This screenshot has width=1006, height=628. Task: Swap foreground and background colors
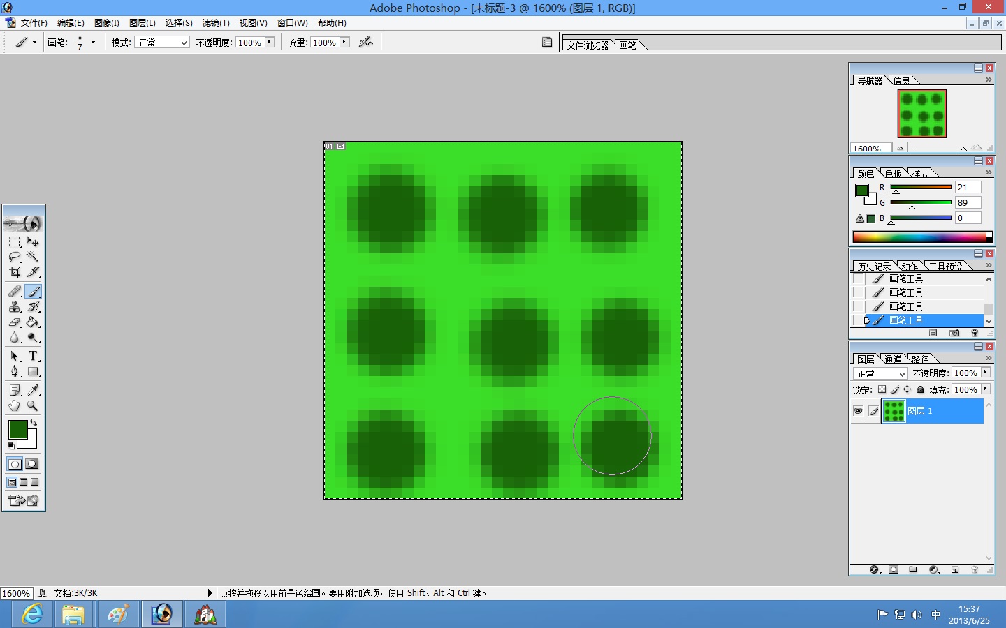tap(33, 423)
